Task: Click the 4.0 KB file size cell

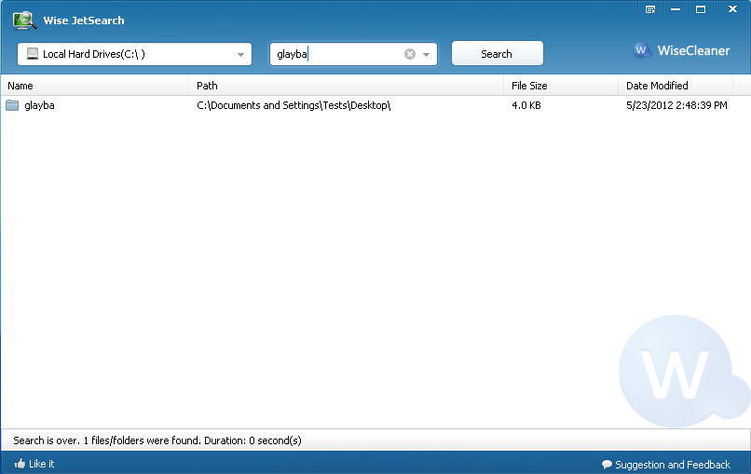Action: tap(526, 105)
